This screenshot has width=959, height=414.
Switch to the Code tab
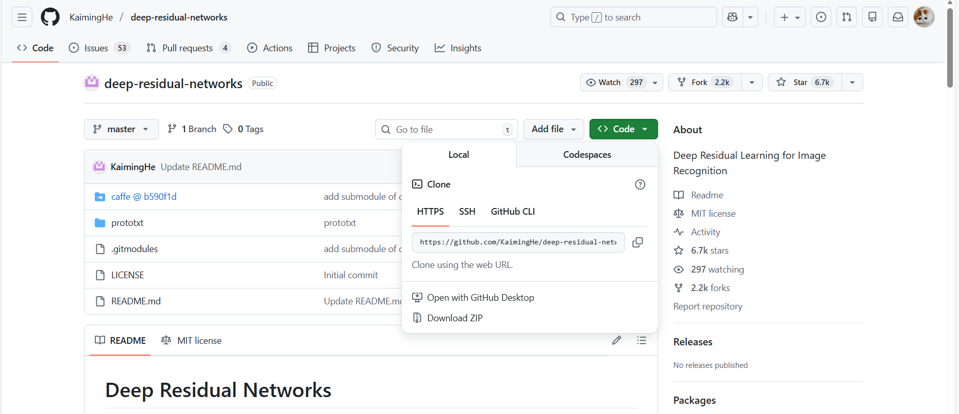35,48
